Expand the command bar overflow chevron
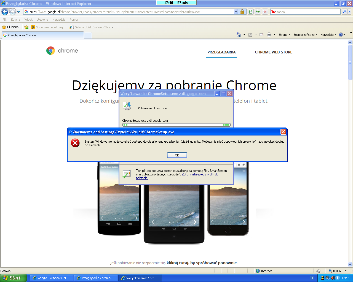 point(351,33)
